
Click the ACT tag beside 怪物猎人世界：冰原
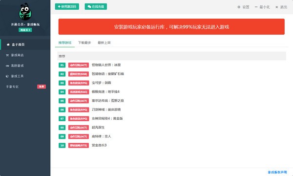79,65
